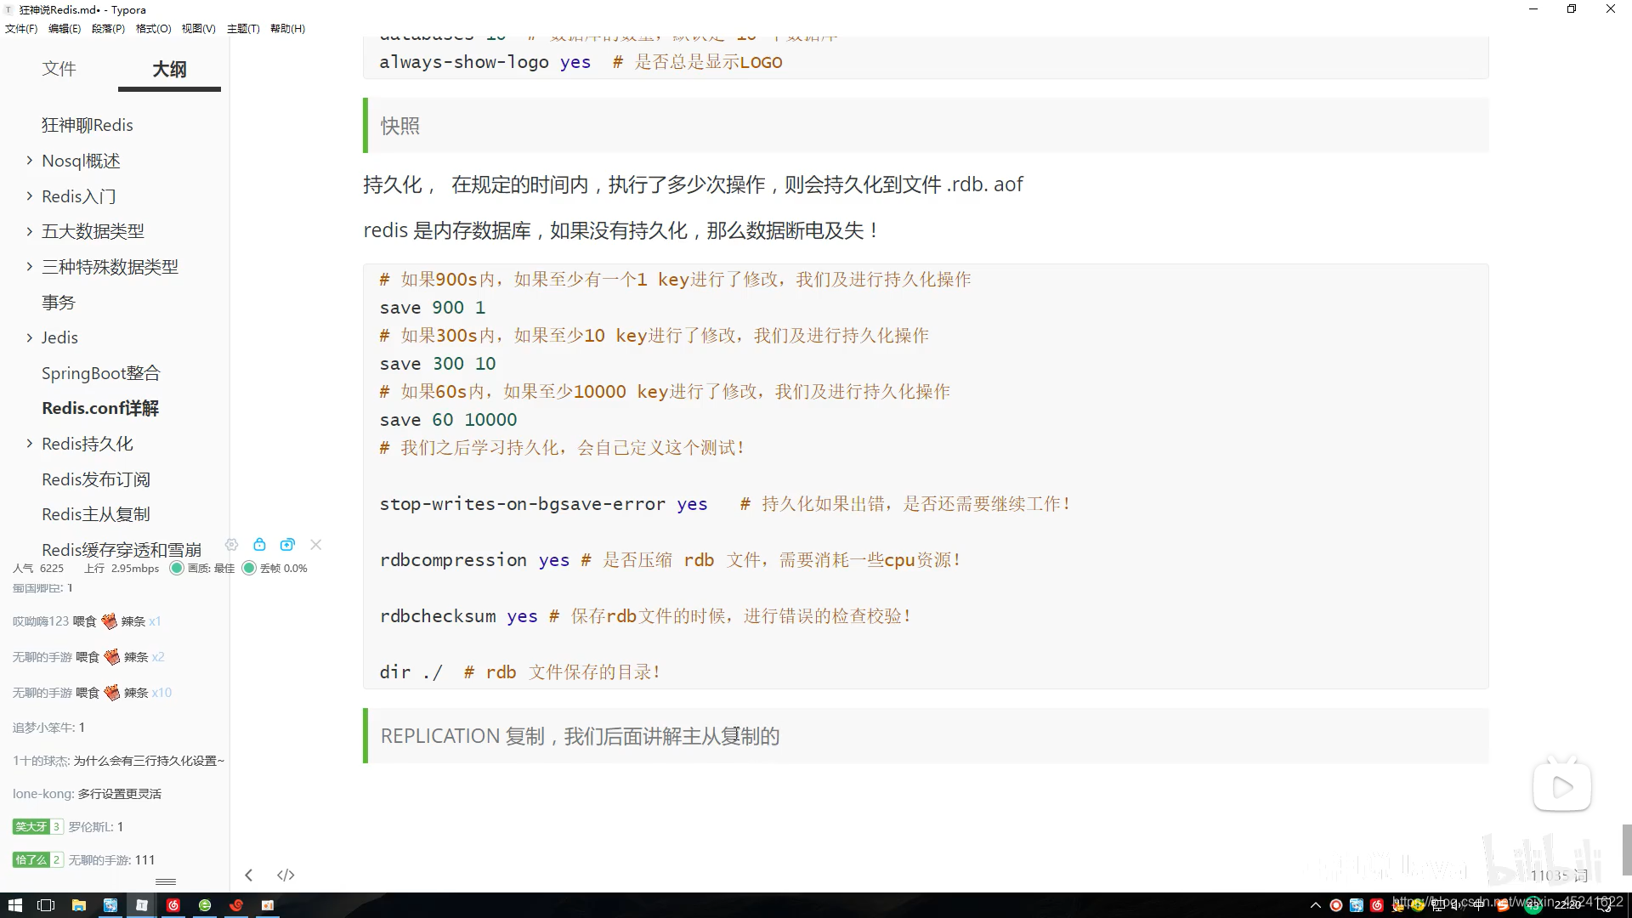Click the vertical scrollbar thumb
The image size is (1632, 918).
point(1626,848)
